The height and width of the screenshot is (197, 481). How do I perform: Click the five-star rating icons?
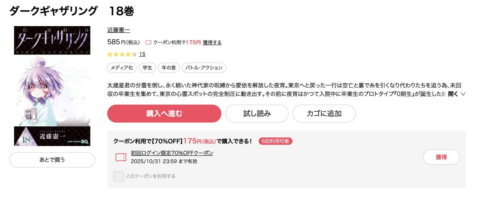point(122,54)
